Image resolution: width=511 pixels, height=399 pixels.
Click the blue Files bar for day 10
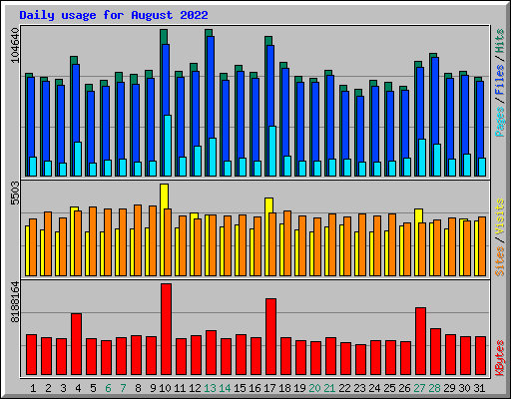166,80
